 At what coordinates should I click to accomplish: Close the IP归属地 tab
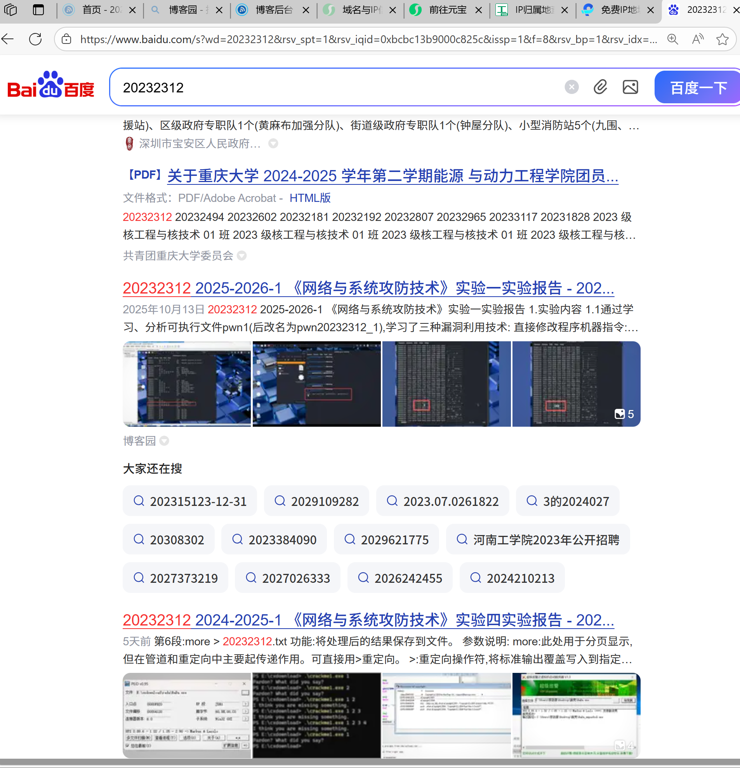pos(565,10)
